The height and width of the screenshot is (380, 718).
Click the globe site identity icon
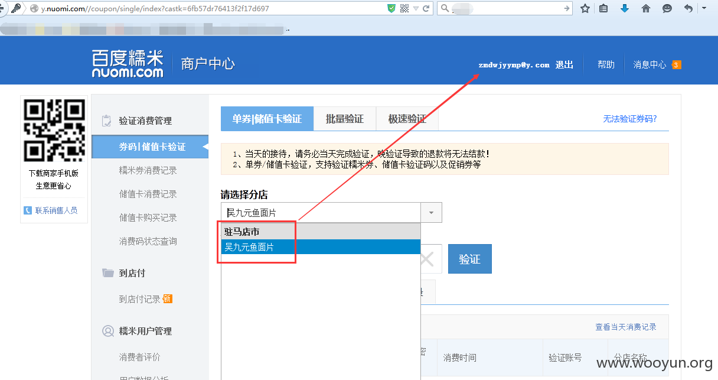(34, 8)
